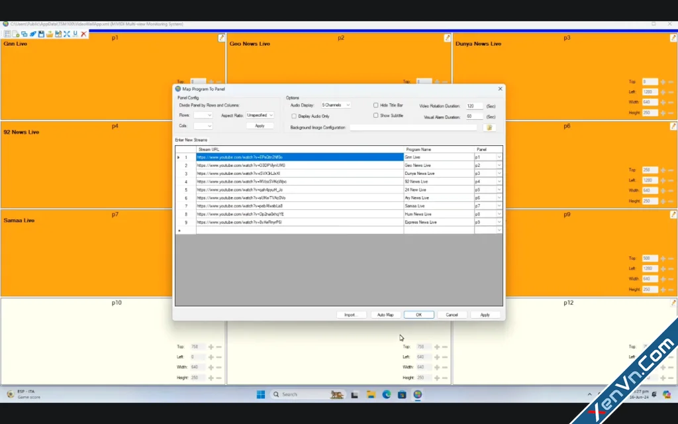
Task: Click the pencil edit icon on panel p6
Action: (x=673, y=127)
